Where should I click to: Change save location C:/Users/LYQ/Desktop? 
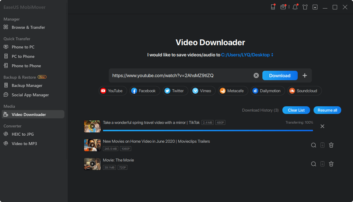247,55
